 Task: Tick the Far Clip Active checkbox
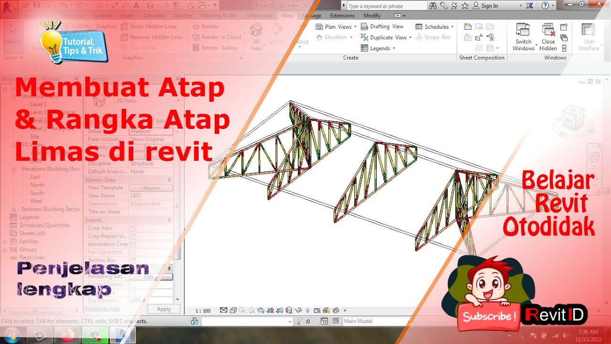pyautogui.click(x=133, y=252)
